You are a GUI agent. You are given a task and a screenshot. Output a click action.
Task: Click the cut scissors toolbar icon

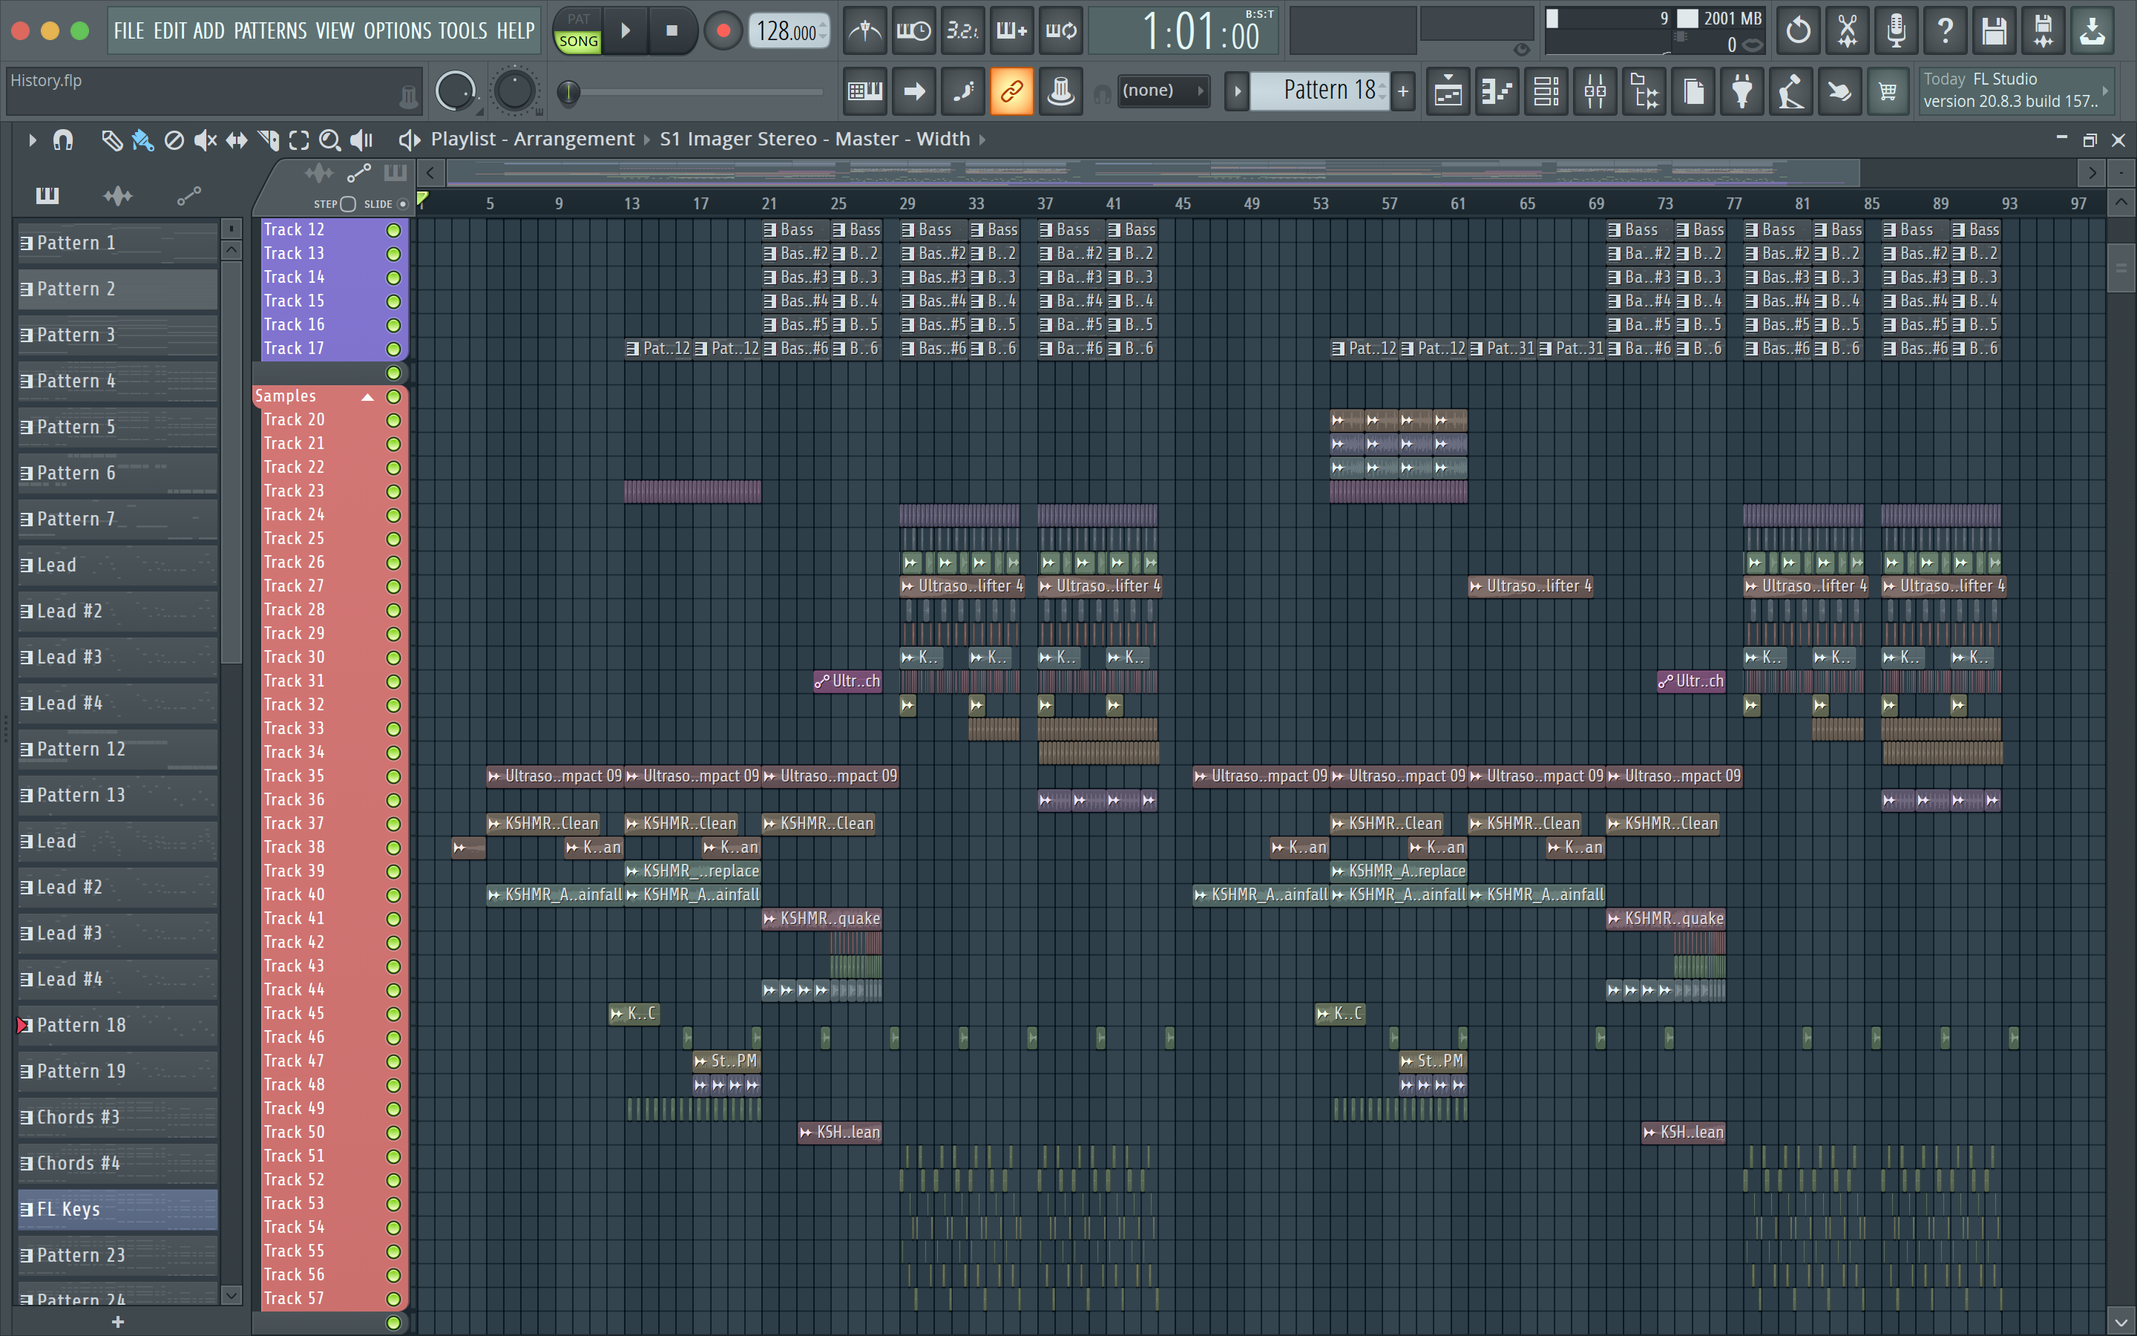(1846, 31)
